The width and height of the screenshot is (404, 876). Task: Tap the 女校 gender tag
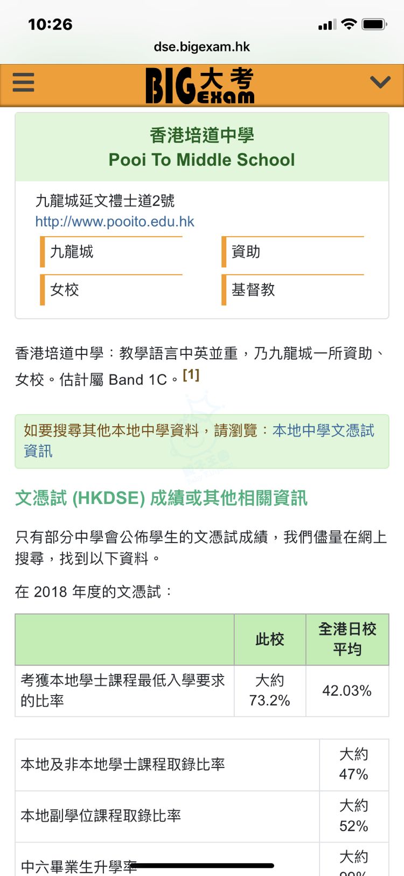coord(65,290)
